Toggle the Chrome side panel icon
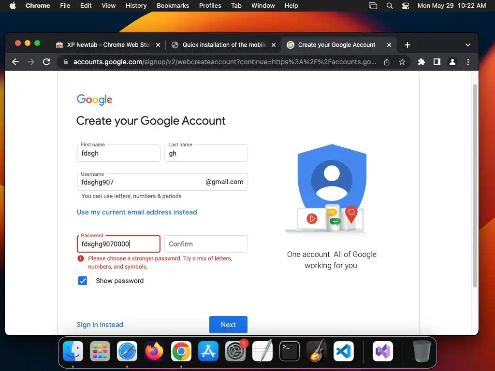Screen dimensions: 495x371 437,62
